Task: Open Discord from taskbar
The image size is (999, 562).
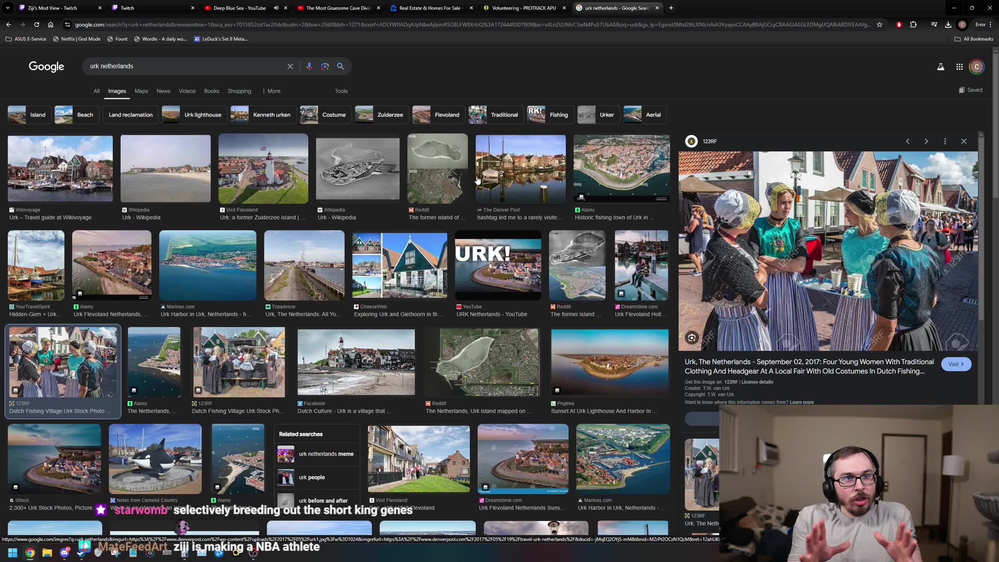Action: click(64, 553)
